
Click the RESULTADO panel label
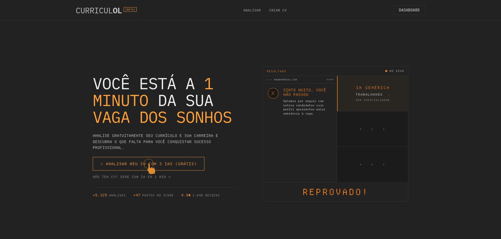point(276,71)
